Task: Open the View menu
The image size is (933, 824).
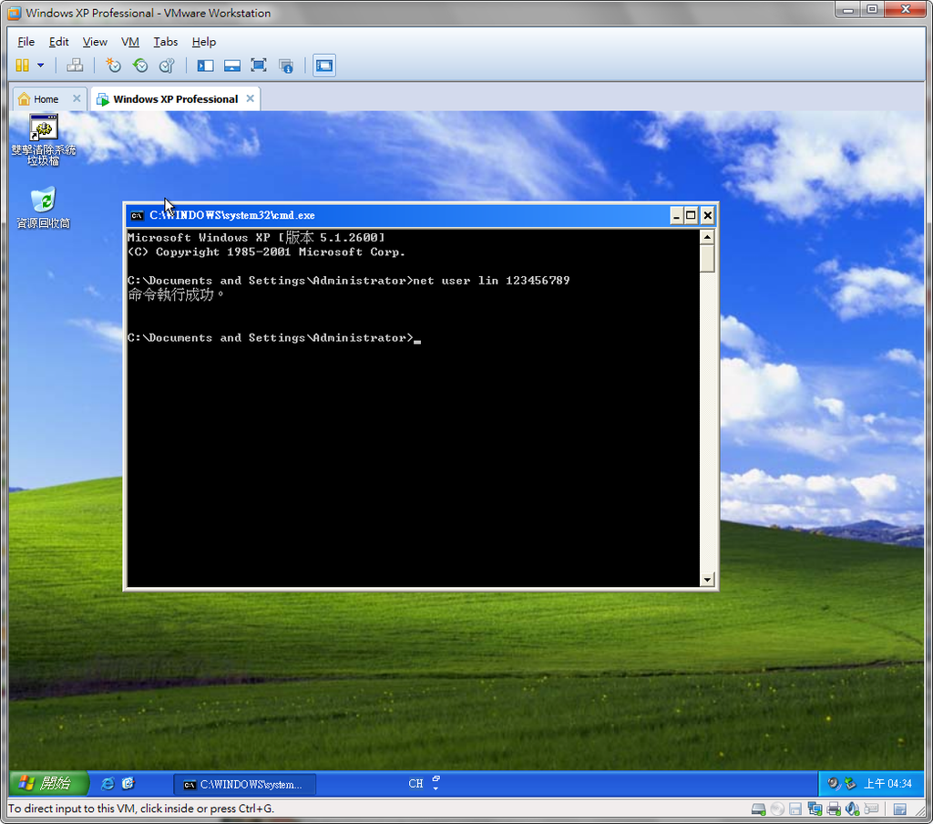Action: 95,42
